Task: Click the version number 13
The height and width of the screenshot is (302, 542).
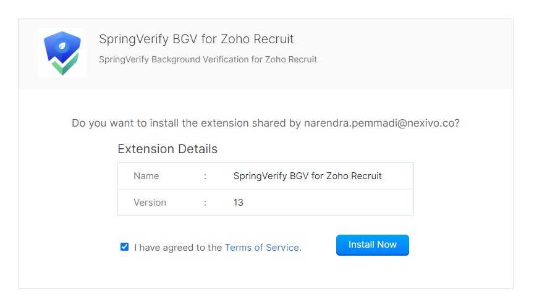Action: pyautogui.click(x=238, y=203)
